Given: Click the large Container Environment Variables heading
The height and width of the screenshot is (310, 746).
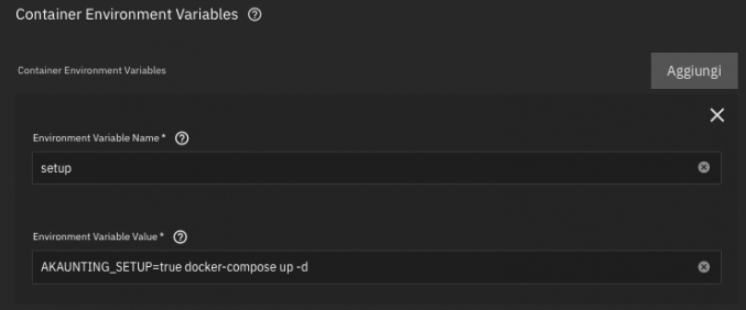Looking at the screenshot, I should coord(127,15).
